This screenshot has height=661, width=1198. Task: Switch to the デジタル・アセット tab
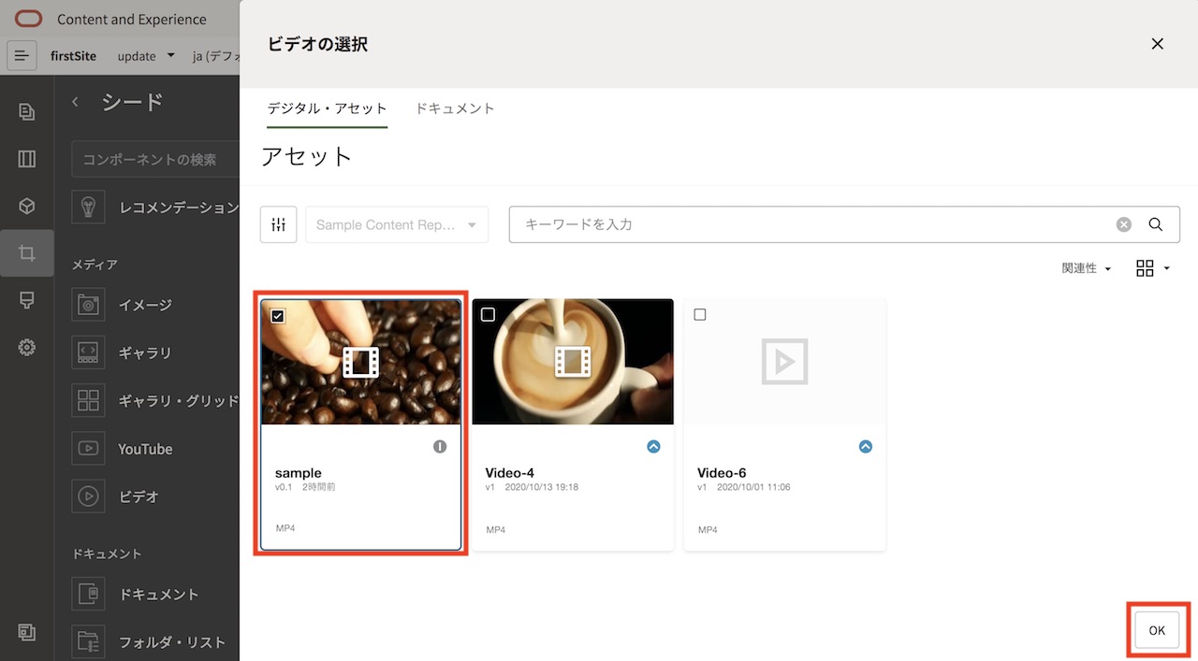(327, 108)
